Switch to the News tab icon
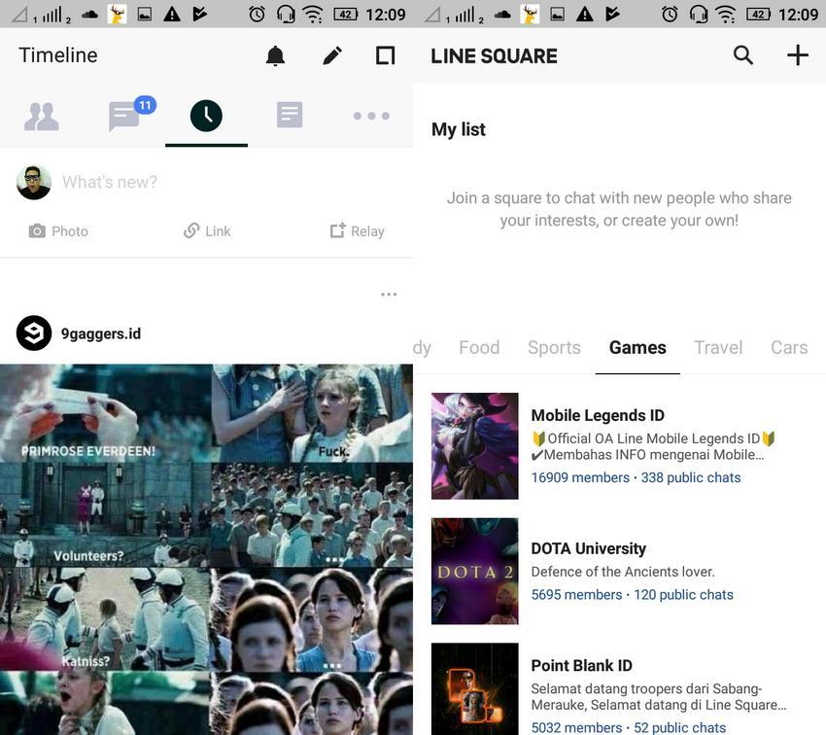Image resolution: width=826 pixels, height=735 pixels. click(x=290, y=115)
